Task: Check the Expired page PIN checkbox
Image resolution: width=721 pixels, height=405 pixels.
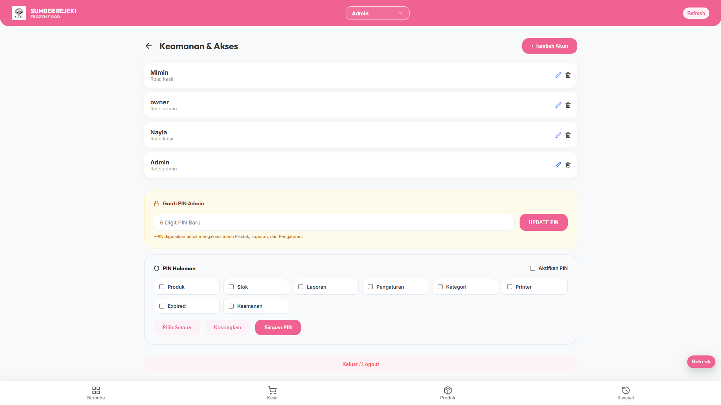Action: tap(162, 306)
